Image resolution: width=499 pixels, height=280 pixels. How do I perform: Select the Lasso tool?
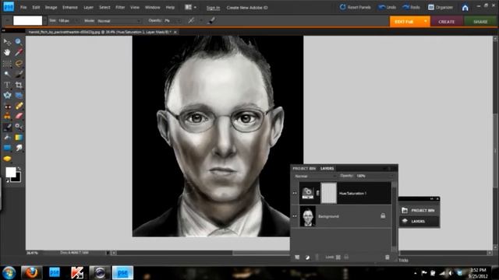point(19,63)
